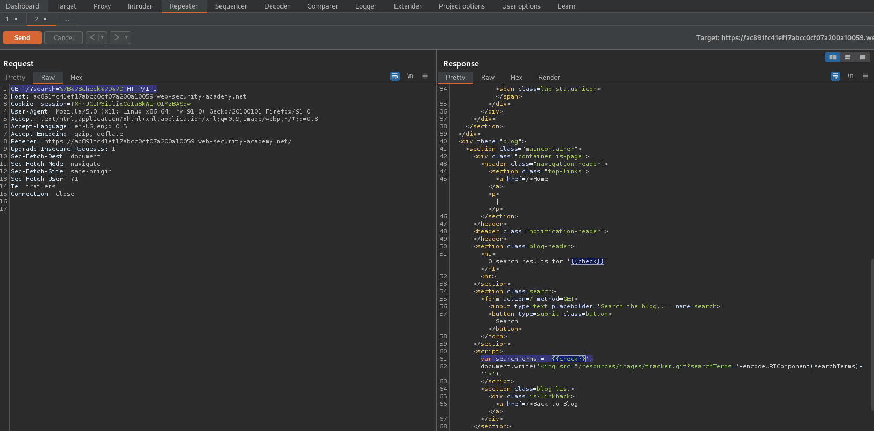Open the Logger tab

[366, 6]
